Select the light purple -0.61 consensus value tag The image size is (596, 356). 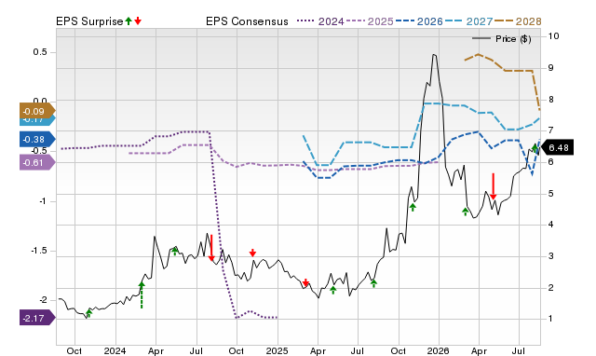tap(37, 163)
